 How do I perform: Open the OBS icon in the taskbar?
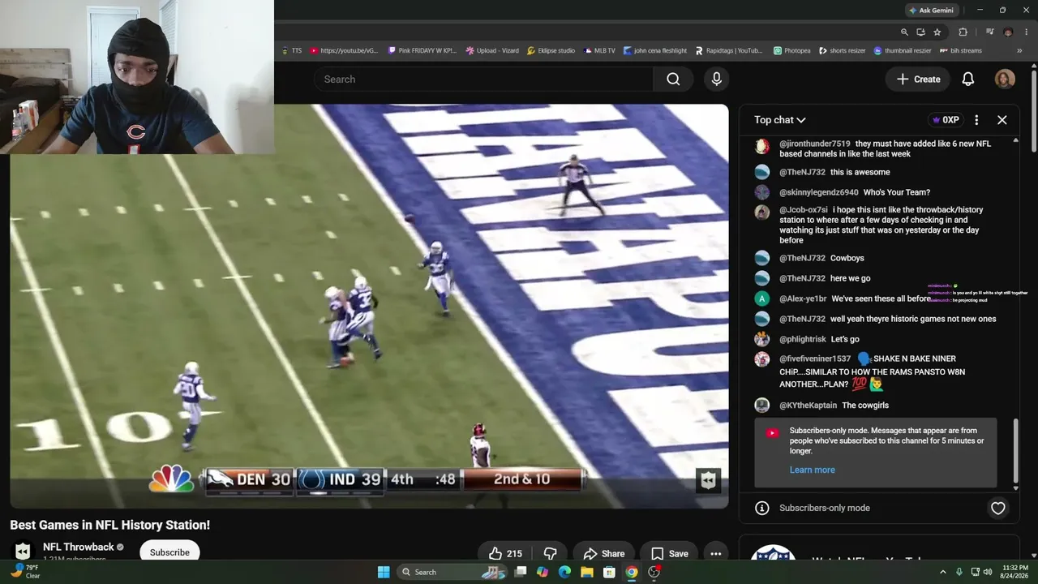click(654, 572)
